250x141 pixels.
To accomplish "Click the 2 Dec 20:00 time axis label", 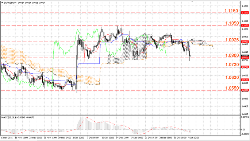I will pos(78,138).
